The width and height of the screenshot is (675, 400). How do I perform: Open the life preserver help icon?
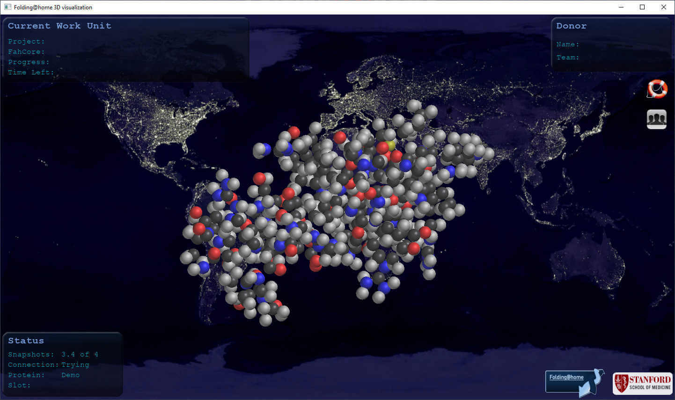tap(657, 89)
